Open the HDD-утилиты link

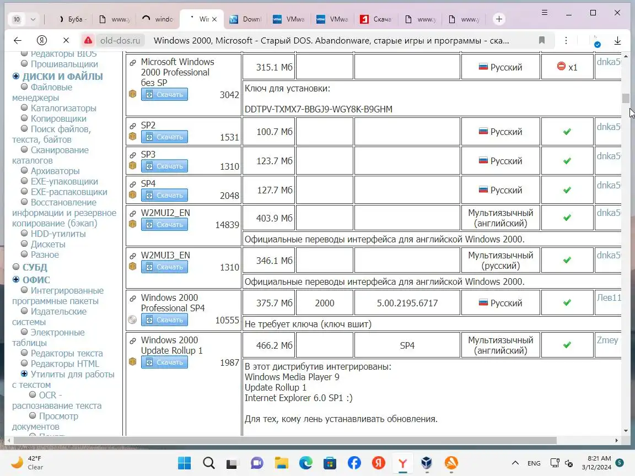58,234
